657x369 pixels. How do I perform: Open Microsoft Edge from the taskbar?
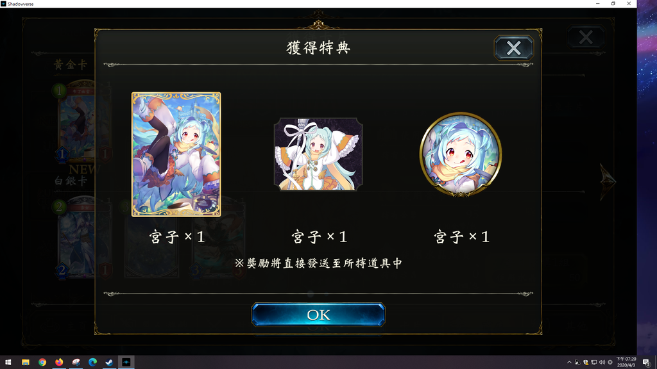pyautogui.click(x=92, y=363)
